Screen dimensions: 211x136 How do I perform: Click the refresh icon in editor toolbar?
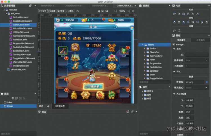78,11
